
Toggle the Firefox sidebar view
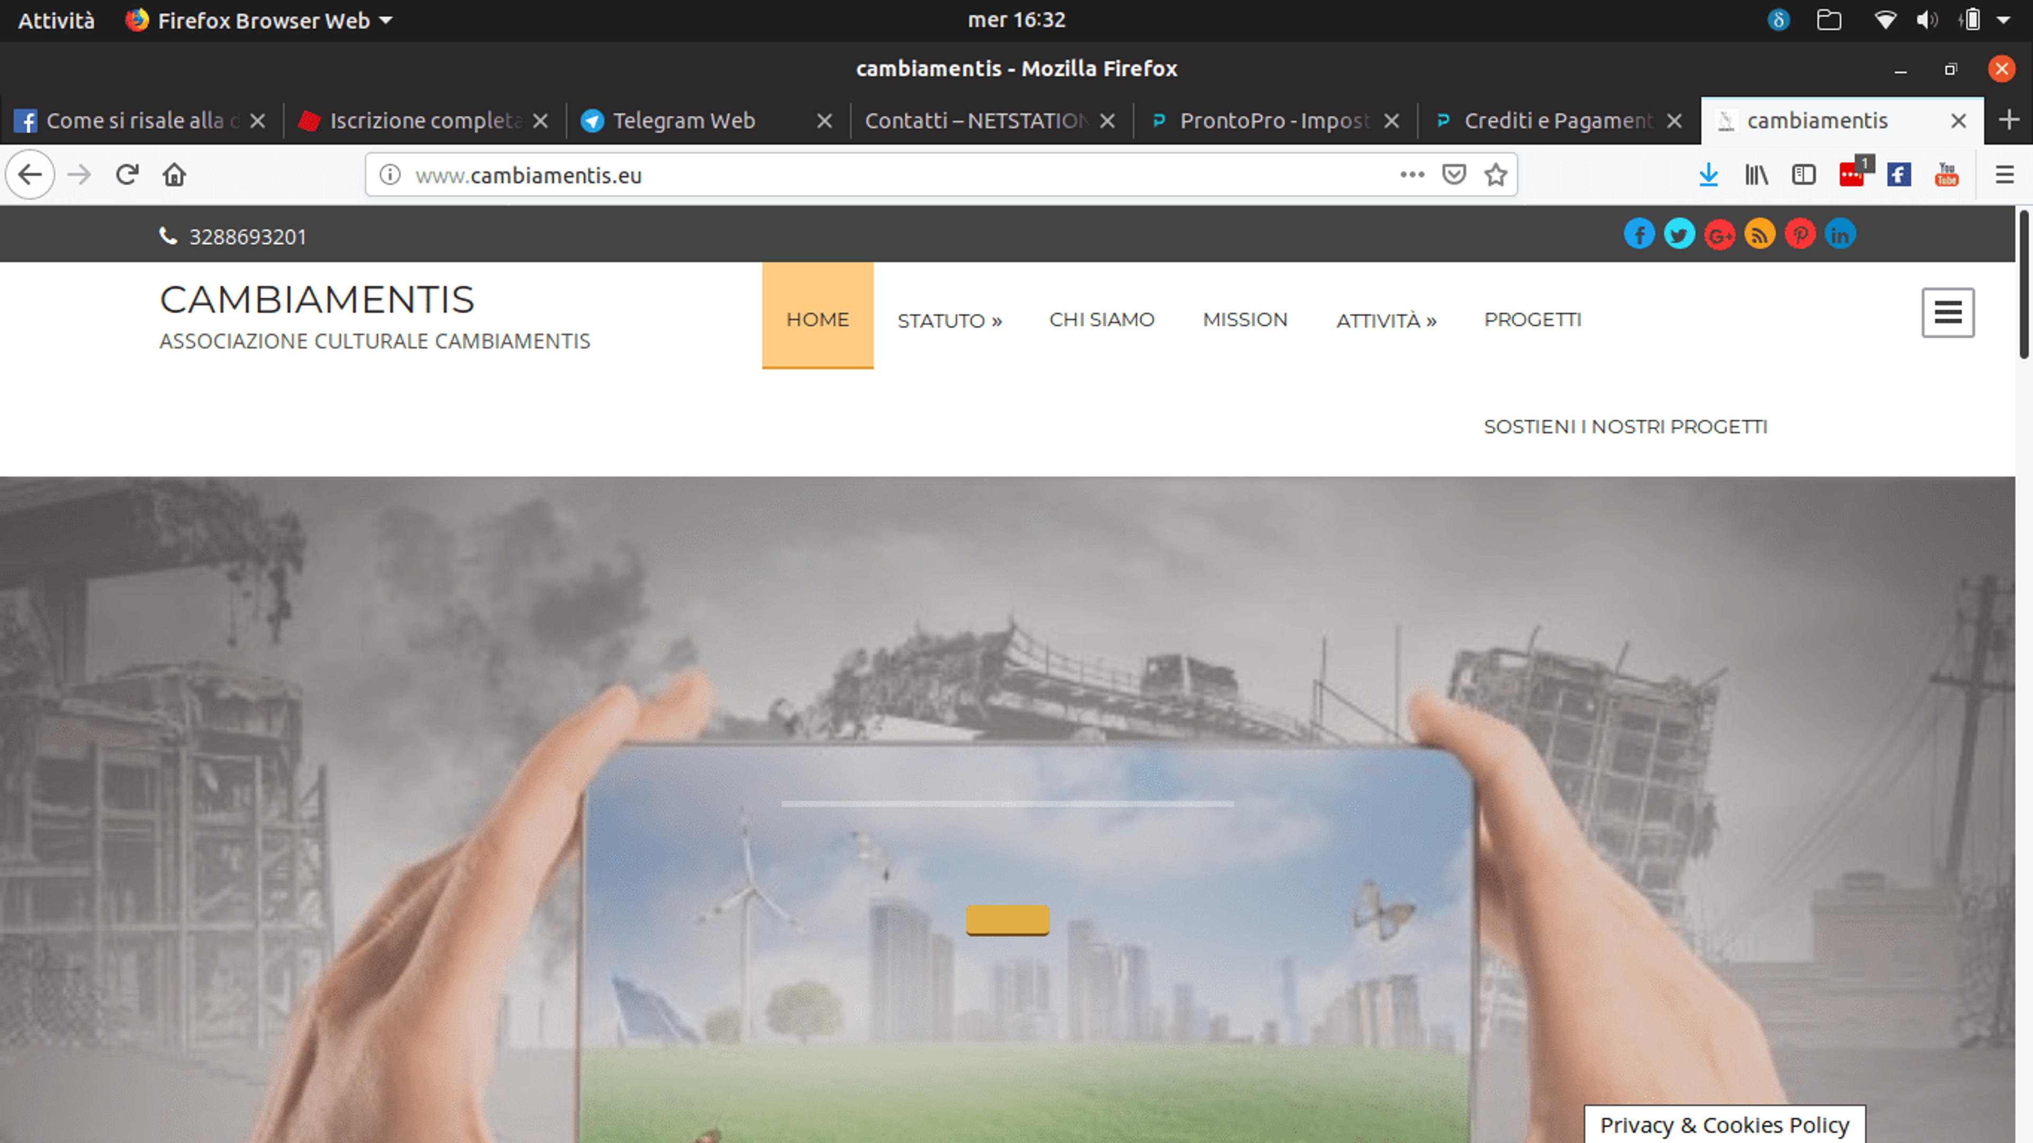(1803, 175)
